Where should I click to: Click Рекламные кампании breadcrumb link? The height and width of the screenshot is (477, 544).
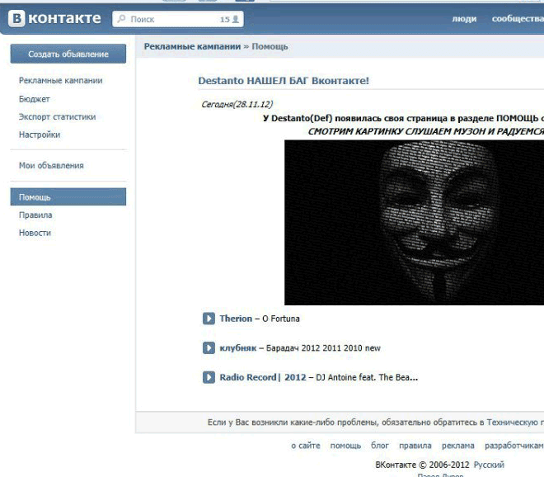[x=192, y=46]
